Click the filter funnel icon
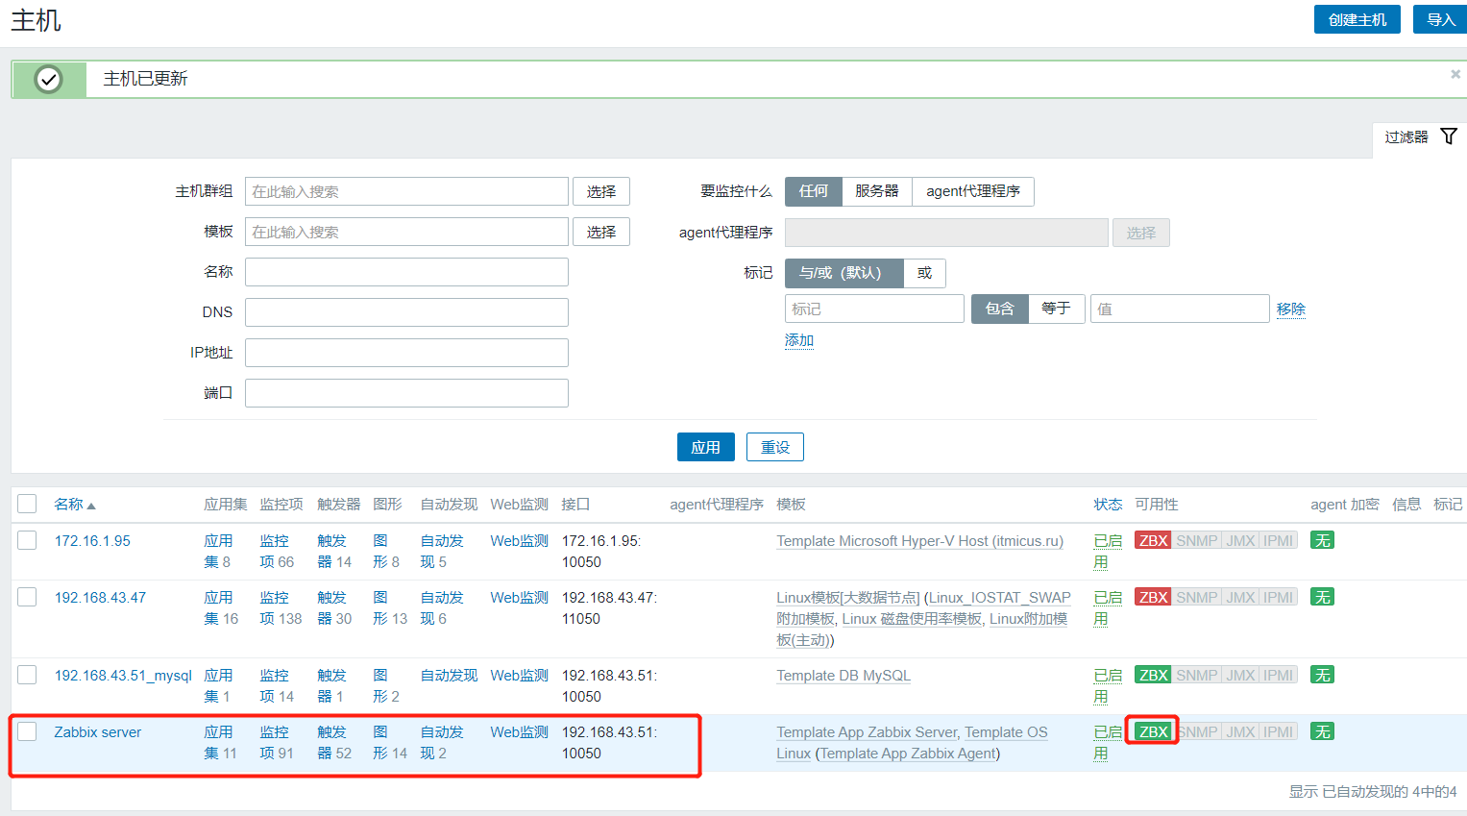Viewport: 1467px width, 816px height. coord(1449,136)
